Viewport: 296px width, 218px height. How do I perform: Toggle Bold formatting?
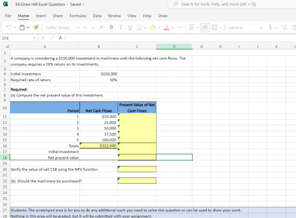point(111,27)
